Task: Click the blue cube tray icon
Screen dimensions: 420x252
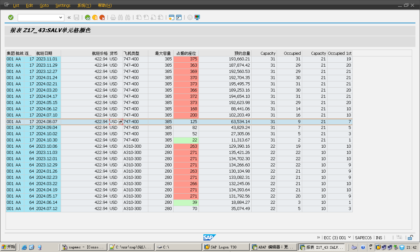Action: [x=402, y=247]
